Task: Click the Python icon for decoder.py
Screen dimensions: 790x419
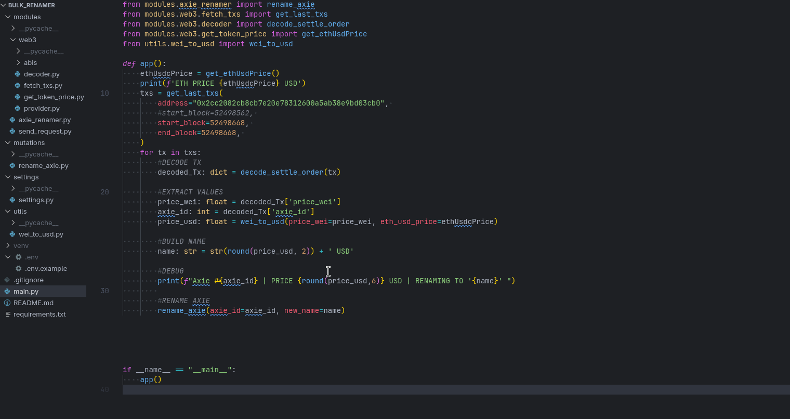Action: coord(17,74)
